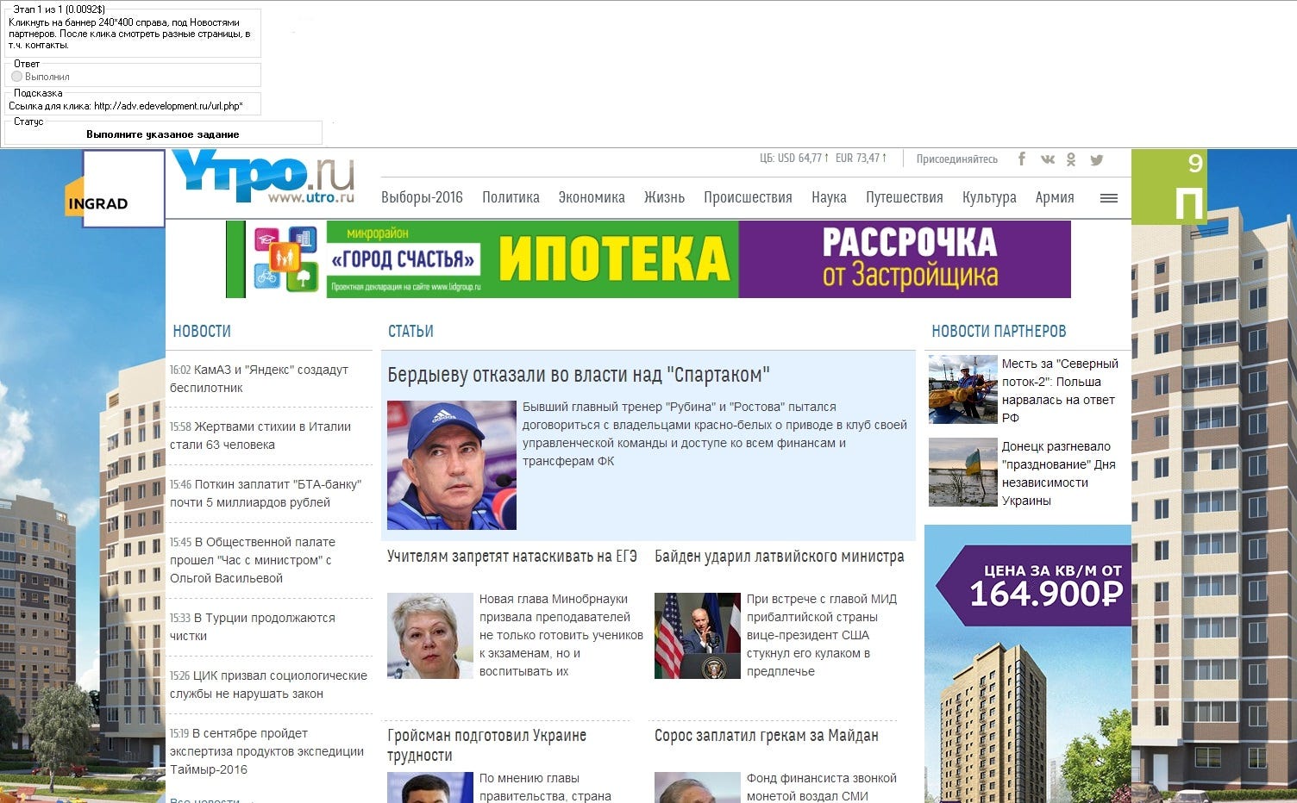1297x803 pixels.
Task: Open headline Учителям запретят натаскивать на ЕГЭ
Action: (512, 557)
